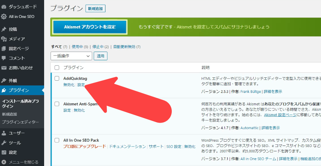Viewport: 321px width, 166px height.
Task: Click the settings sliders icon beside 設定
Action: click(4, 152)
